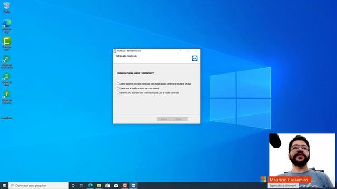This screenshot has width=337, height=189.
Task: Click the TeamViewer icon in the taskbar
Action: [133, 185]
